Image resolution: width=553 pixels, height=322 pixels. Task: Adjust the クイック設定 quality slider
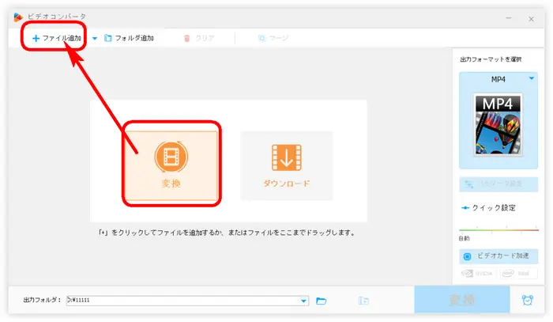[498, 230]
